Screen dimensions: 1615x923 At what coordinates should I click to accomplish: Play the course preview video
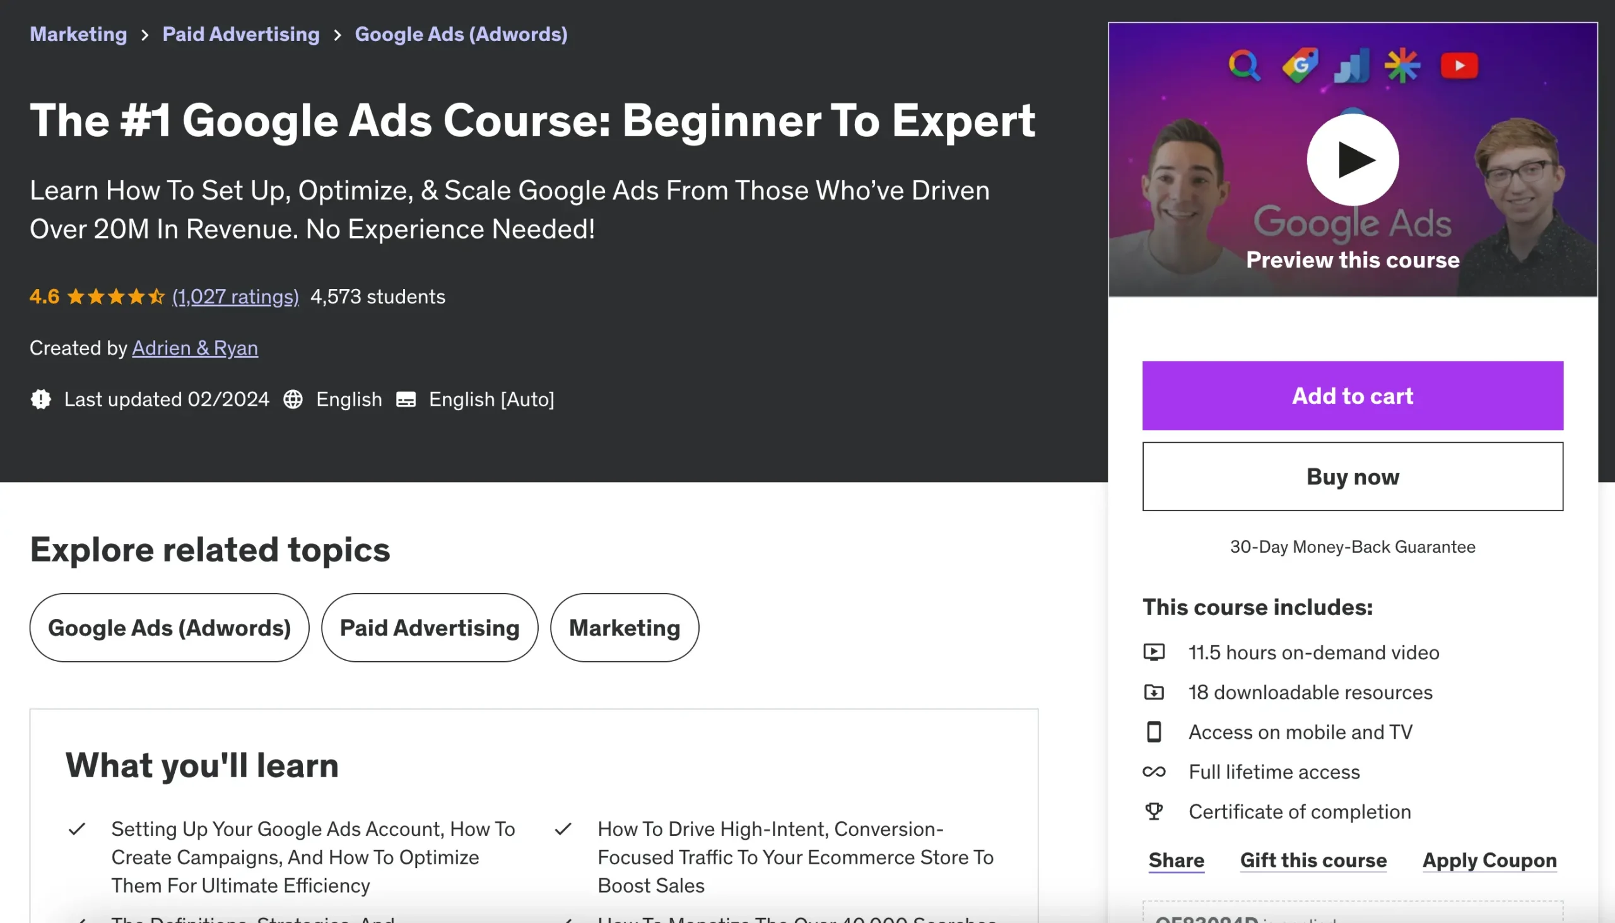(1353, 160)
